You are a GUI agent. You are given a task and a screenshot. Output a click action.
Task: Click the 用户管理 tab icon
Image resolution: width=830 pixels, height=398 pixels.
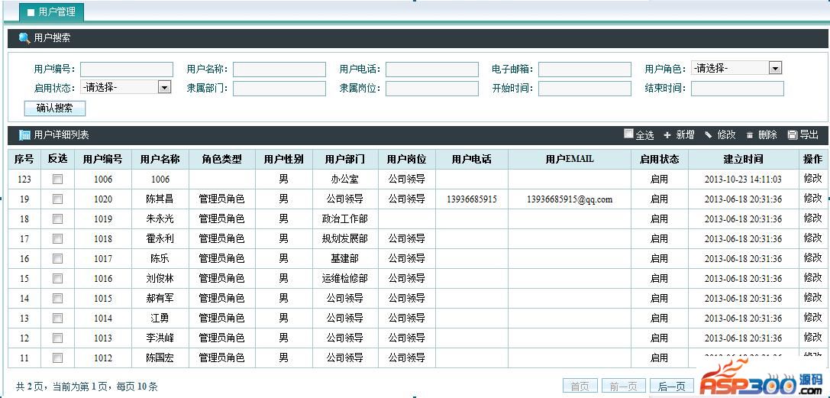click(x=31, y=13)
